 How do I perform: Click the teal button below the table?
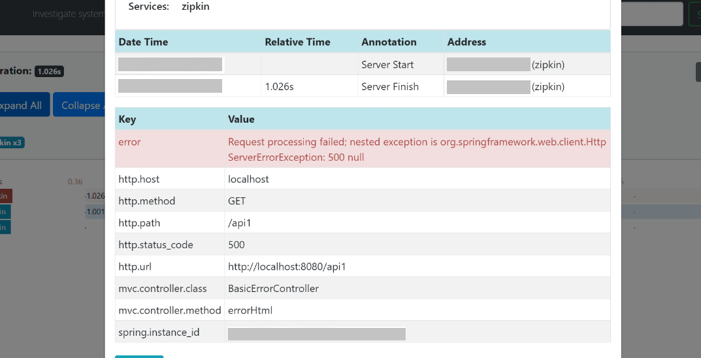139,357
